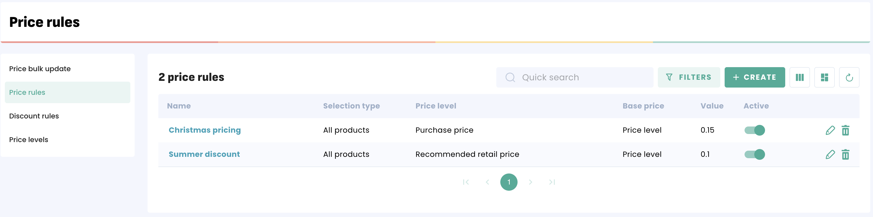Disable the Christmas pricing active toggle

[x=755, y=130]
